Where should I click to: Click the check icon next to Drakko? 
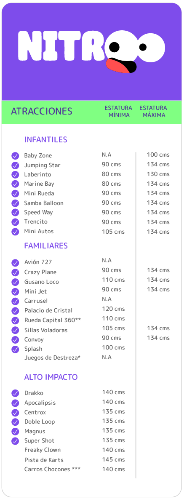tap(15, 393)
